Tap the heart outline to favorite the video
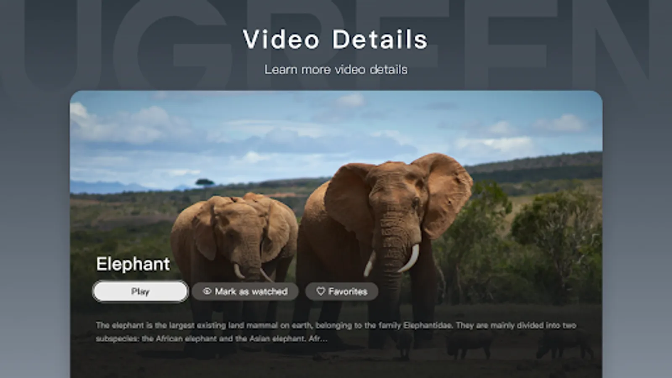The height and width of the screenshot is (378, 672). 320,291
